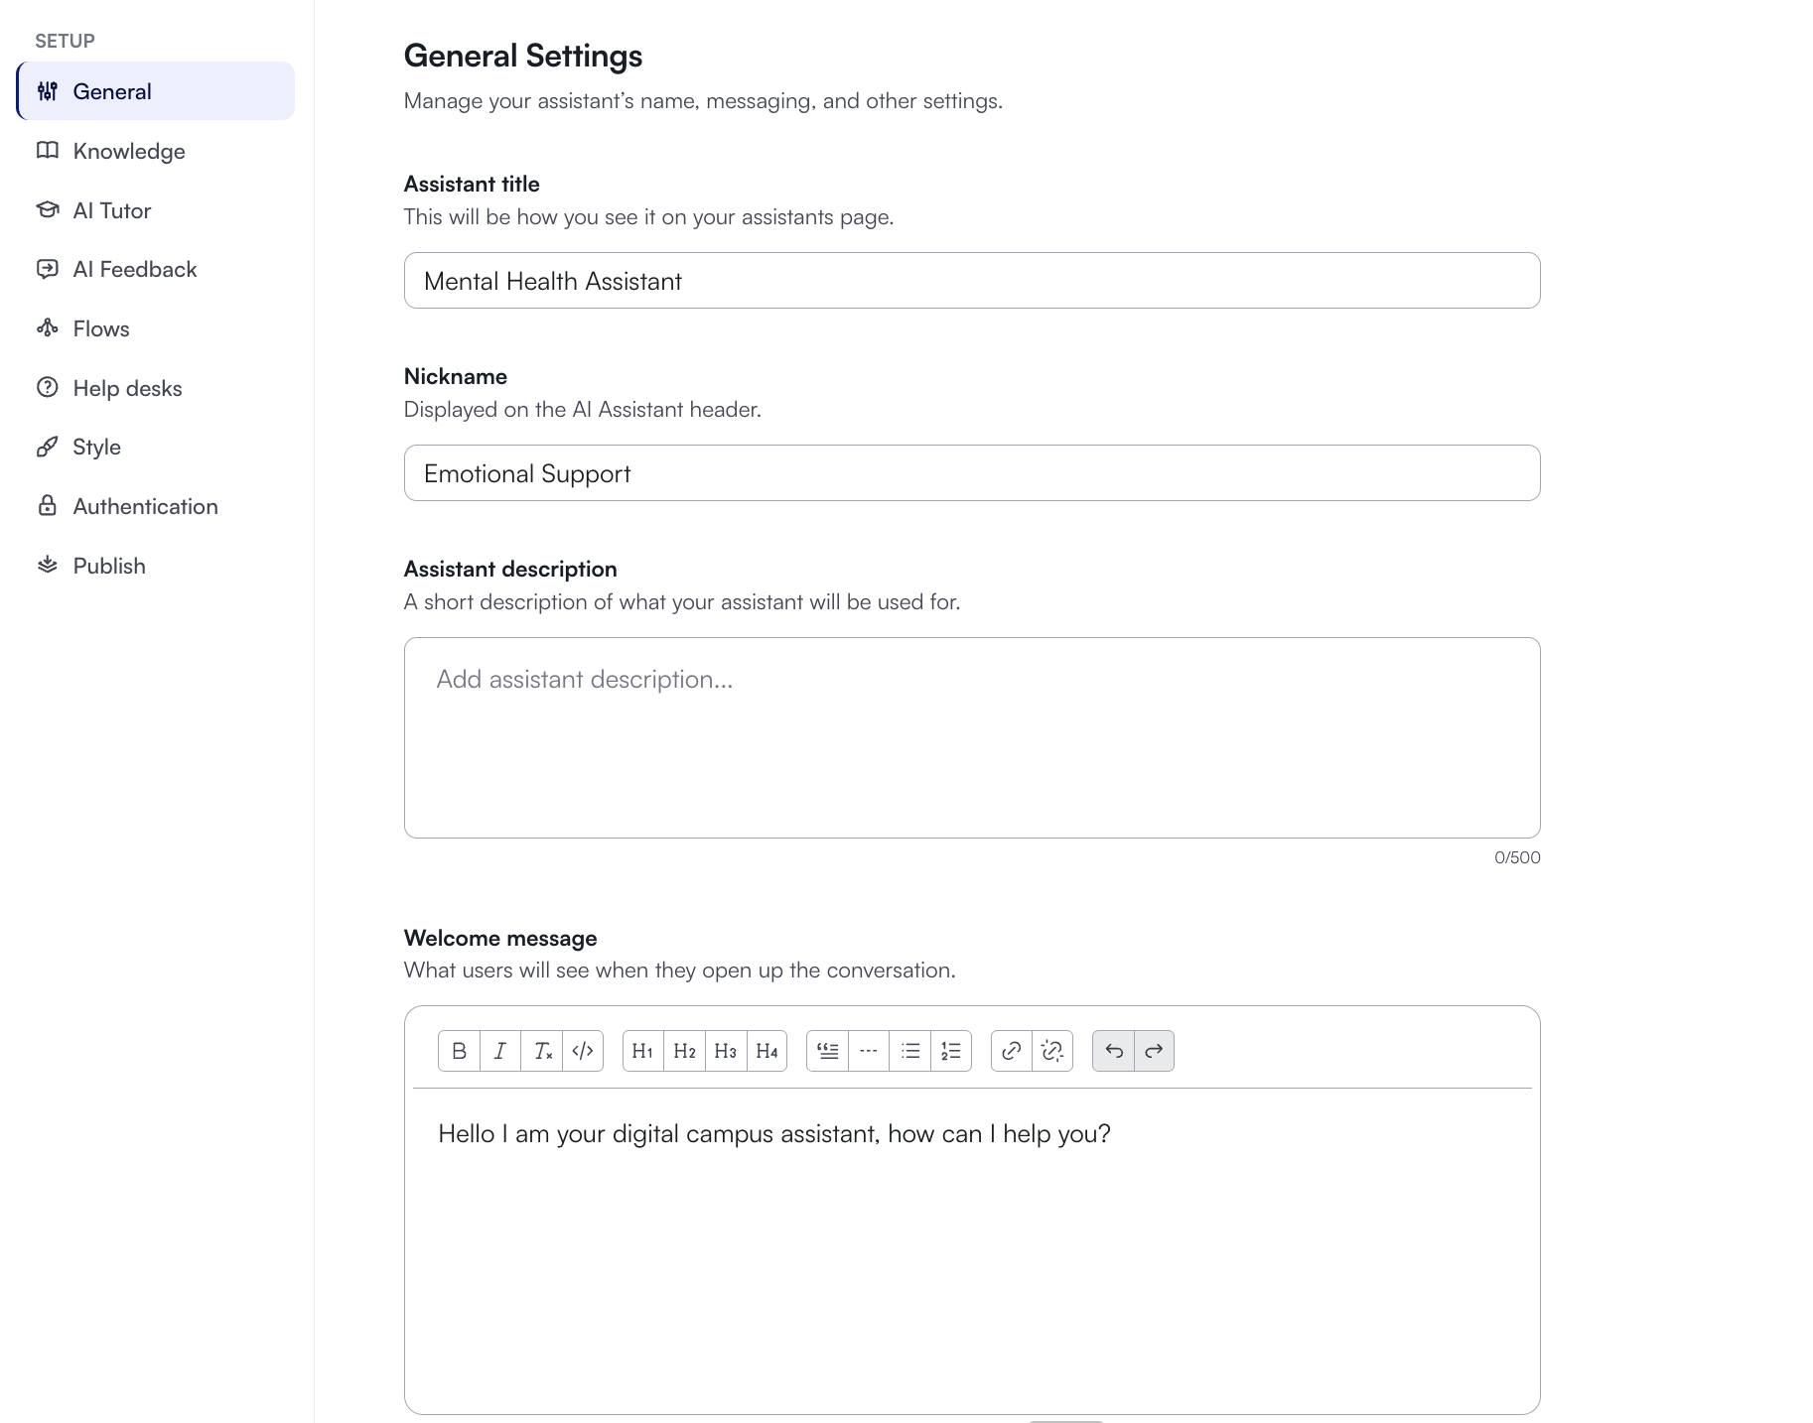Click into the welcome message text body
This screenshot has width=1813, height=1423.
pyautogui.click(x=972, y=1248)
